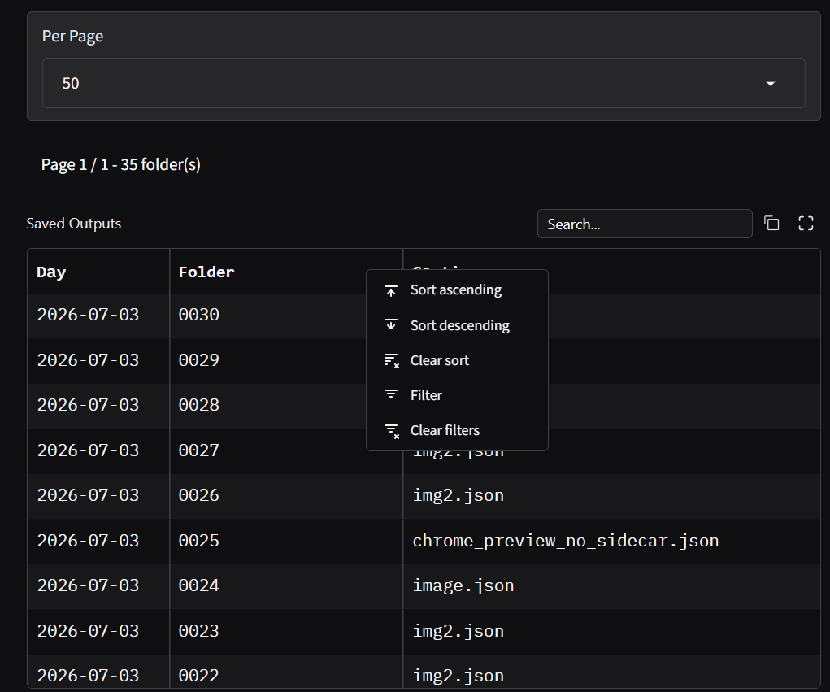Select folder cell 0024
Viewport: 830px width, 692px height.
(x=286, y=586)
